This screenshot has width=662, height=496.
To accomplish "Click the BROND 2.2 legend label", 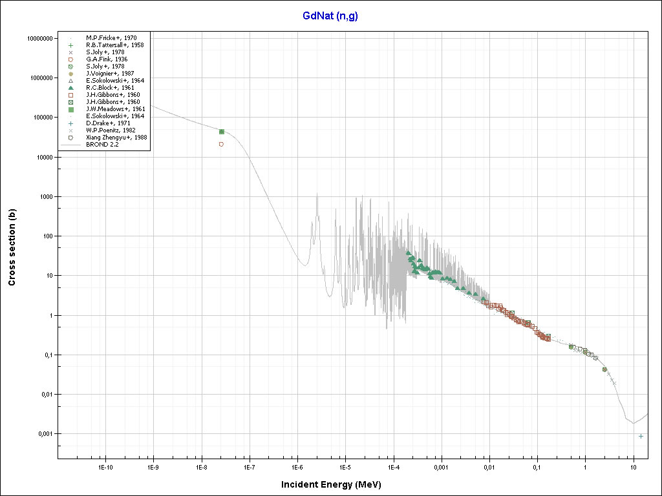I will (101, 145).
